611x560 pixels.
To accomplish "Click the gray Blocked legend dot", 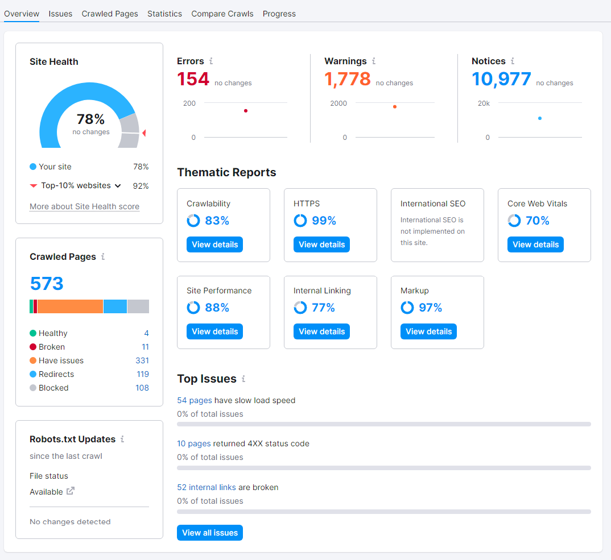I will coord(33,388).
